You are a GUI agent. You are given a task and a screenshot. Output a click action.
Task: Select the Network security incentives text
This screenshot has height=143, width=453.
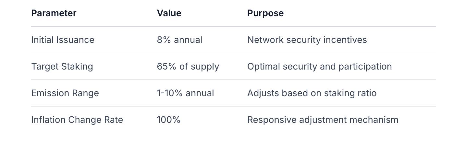[x=307, y=40]
